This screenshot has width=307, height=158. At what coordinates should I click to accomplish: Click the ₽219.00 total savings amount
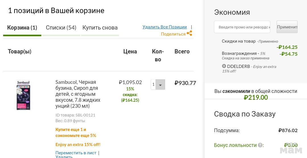(x=256, y=97)
